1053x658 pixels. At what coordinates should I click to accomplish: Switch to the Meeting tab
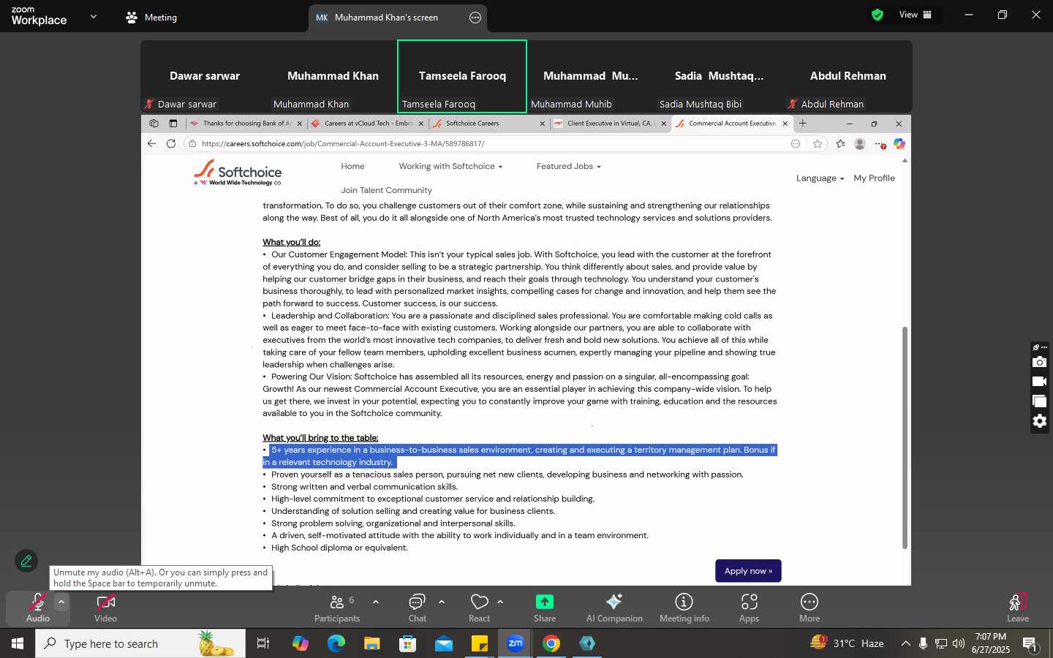151,17
